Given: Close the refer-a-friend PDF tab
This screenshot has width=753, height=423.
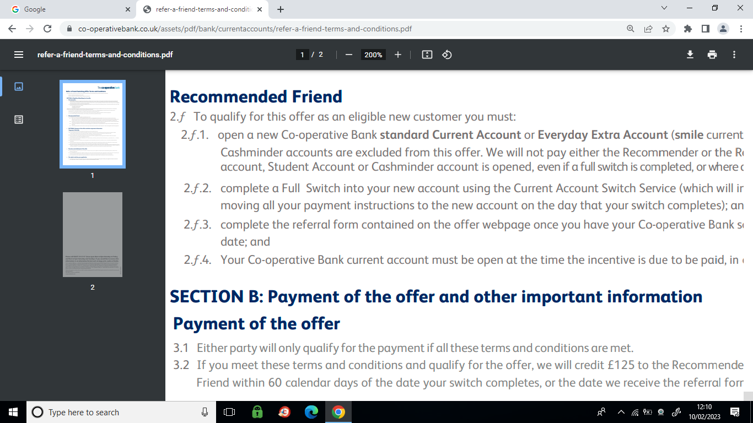Looking at the screenshot, I should [259, 9].
